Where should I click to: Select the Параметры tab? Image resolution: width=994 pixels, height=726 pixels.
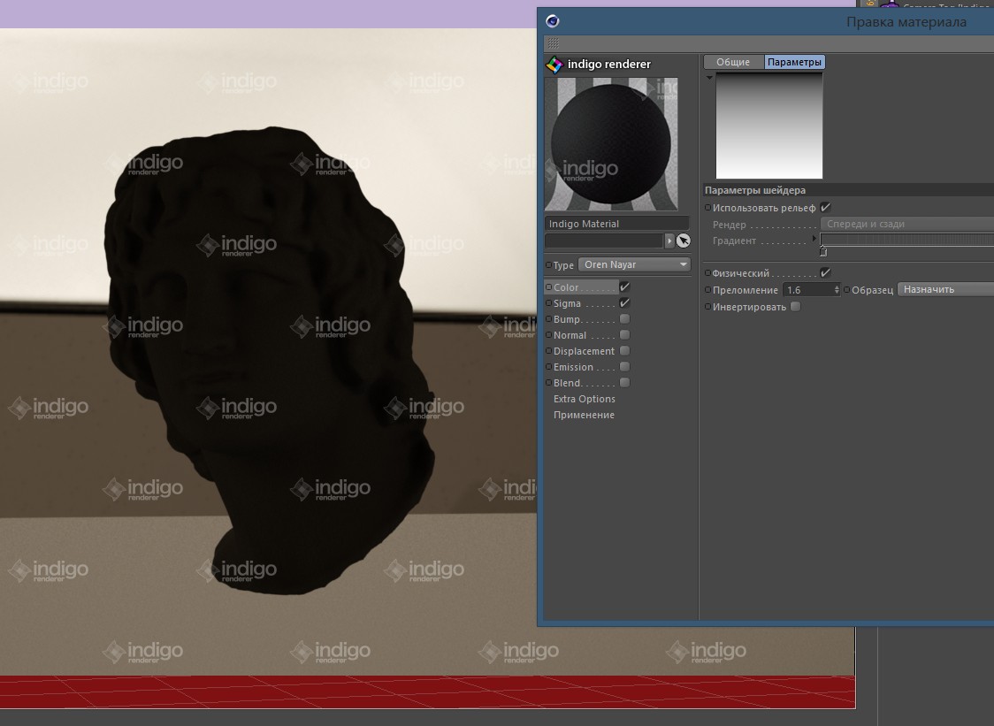pyautogui.click(x=794, y=62)
